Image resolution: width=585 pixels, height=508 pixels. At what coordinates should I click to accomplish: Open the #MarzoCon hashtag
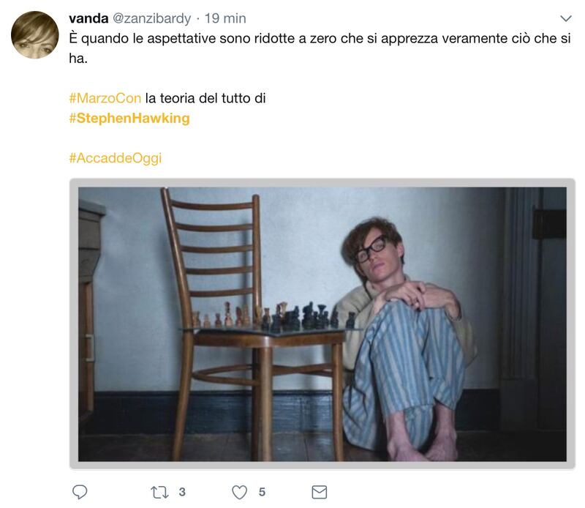(105, 98)
